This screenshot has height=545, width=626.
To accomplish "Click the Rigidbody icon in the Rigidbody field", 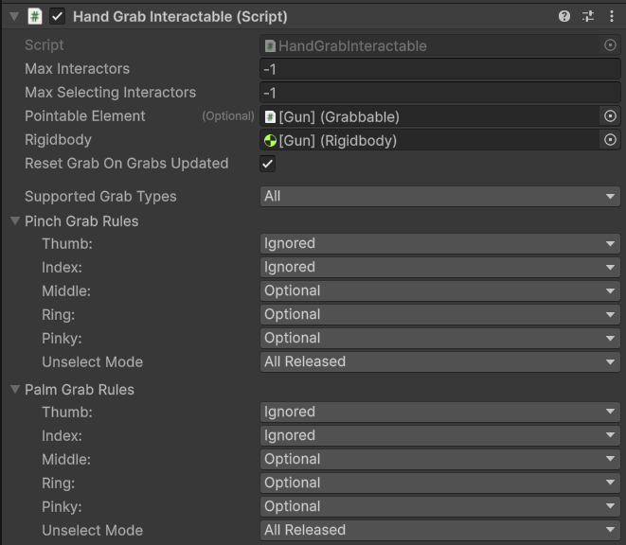I will tap(270, 140).
